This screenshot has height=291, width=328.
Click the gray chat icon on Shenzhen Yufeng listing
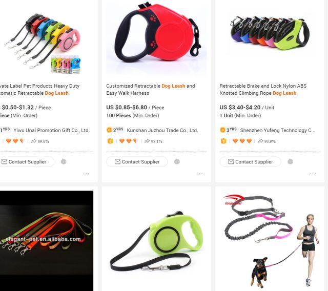coord(291,161)
